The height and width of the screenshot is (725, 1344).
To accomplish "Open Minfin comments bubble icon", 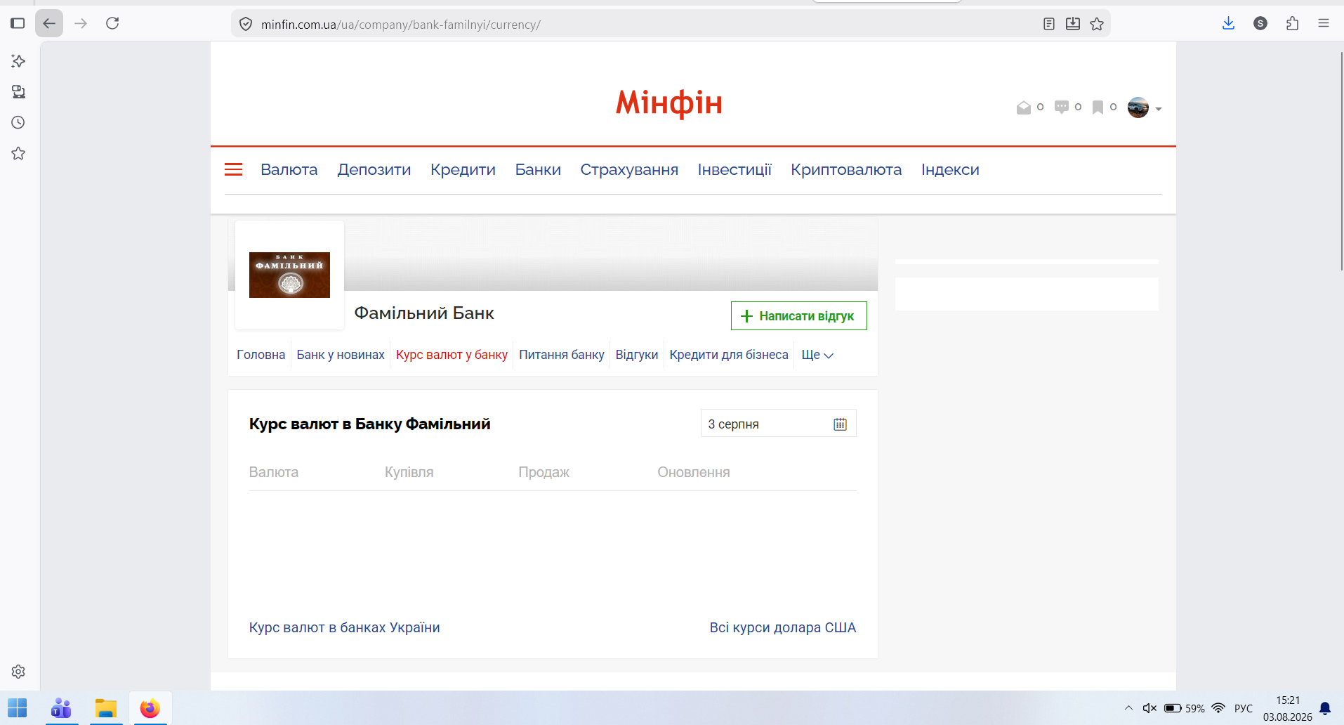I will click(1062, 107).
